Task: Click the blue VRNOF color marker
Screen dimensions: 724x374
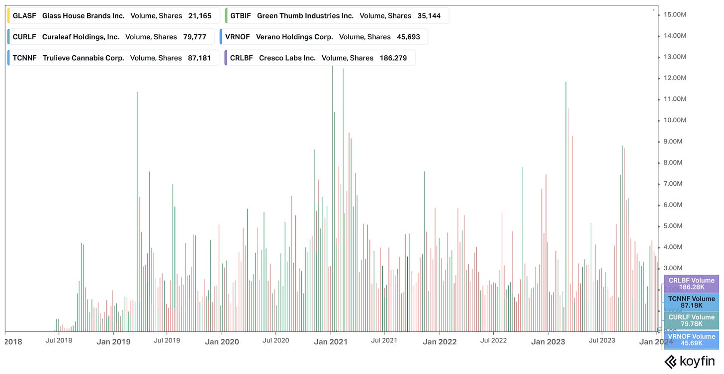Action: click(x=221, y=37)
